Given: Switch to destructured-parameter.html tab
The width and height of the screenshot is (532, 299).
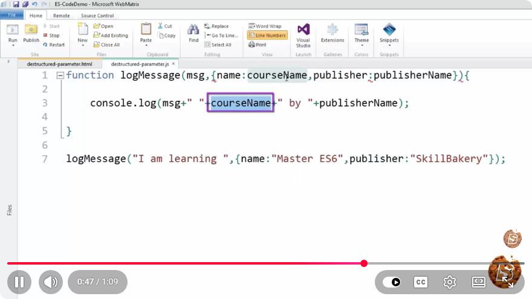Looking at the screenshot, I should (59, 64).
